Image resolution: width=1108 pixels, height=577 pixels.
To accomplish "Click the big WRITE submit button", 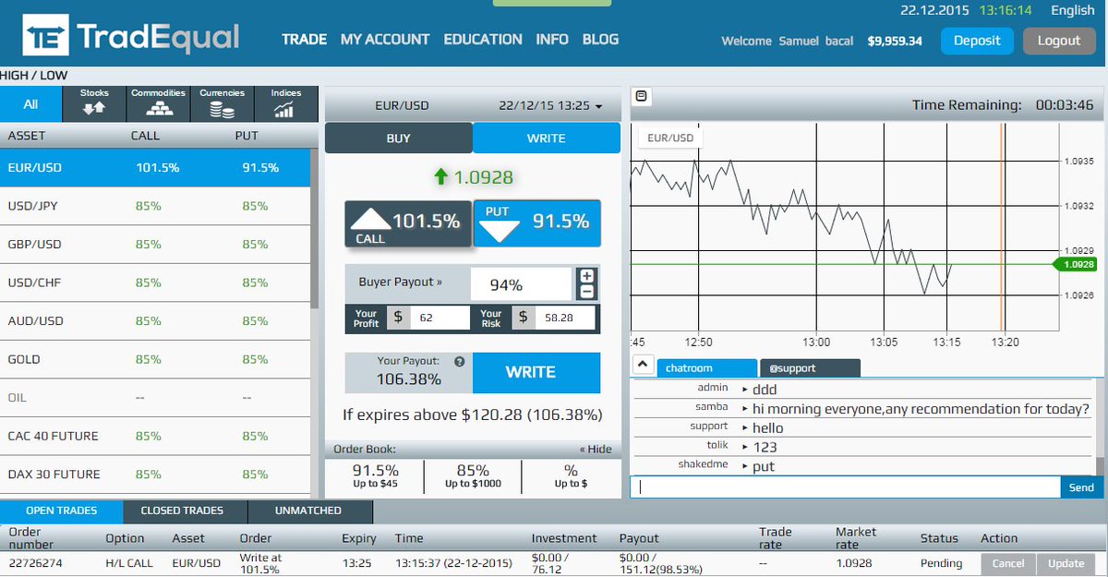I will 536,373.
